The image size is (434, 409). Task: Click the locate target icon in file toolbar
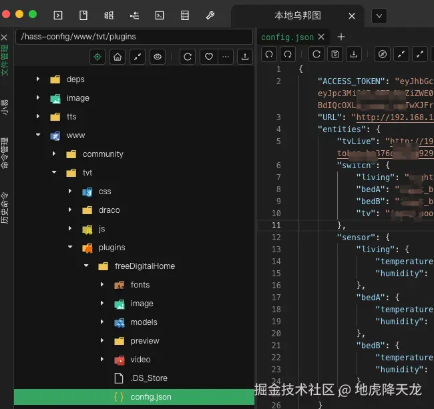pos(97,57)
